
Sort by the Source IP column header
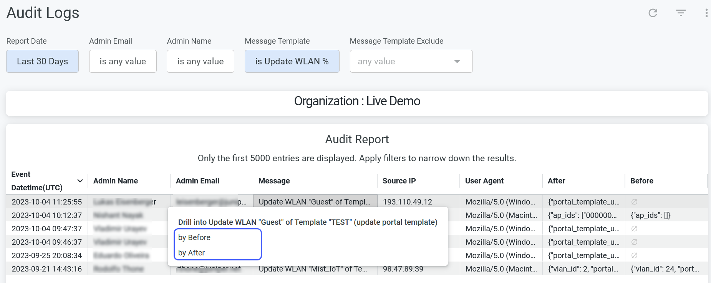pyautogui.click(x=399, y=181)
